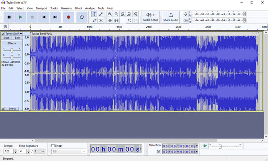Adjust the track pan L/R slider
Image resolution: width=268 pixels, height=161 pixels.
pyautogui.click(x=12, y=57)
